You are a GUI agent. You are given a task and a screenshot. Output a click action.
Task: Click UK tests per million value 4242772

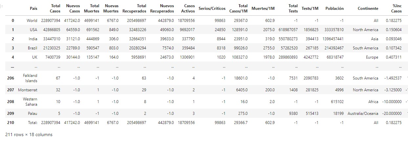pos(311,57)
